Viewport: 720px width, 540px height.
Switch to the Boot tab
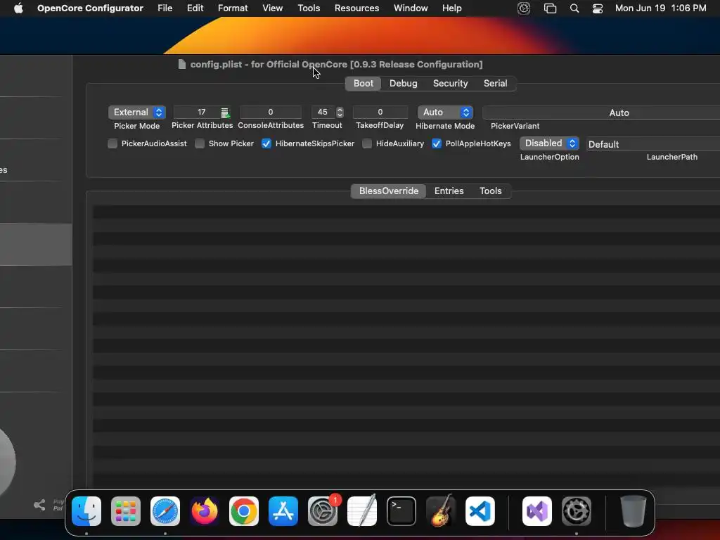tap(364, 84)
